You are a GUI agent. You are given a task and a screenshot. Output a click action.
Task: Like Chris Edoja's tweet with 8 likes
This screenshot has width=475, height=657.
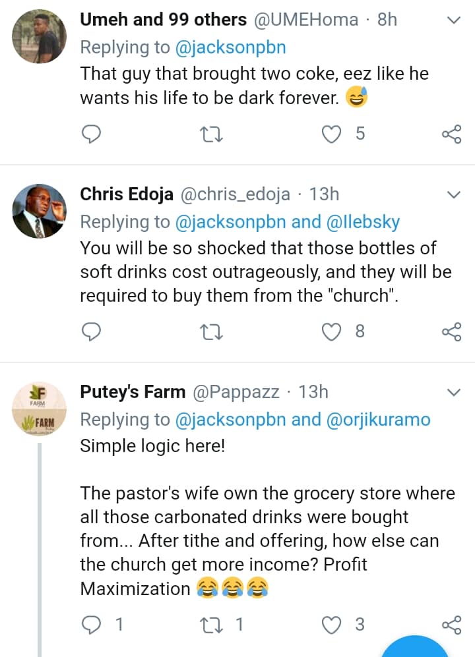point(330,331)
